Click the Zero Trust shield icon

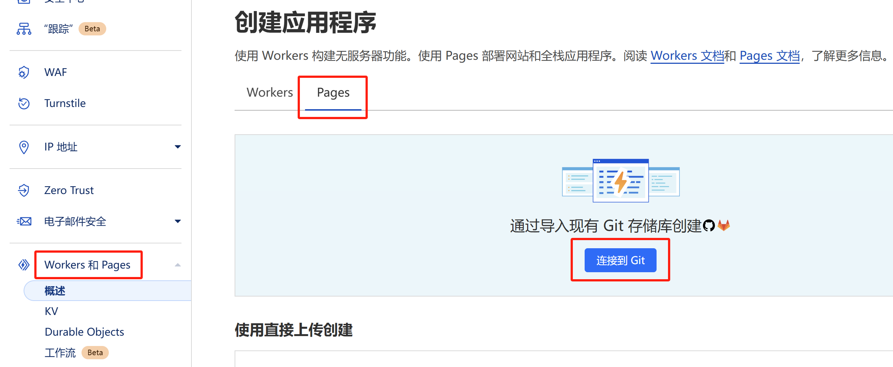pyautogui.click(x=24, y=190)
